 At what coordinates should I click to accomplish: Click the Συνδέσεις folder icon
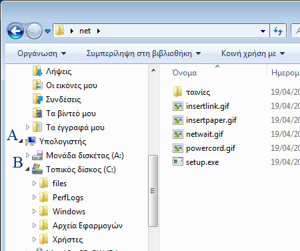click(37, 99)
